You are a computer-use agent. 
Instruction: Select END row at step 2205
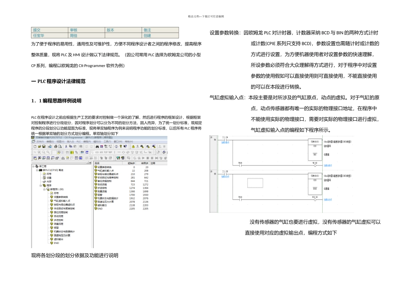click(x=122, y=209)
